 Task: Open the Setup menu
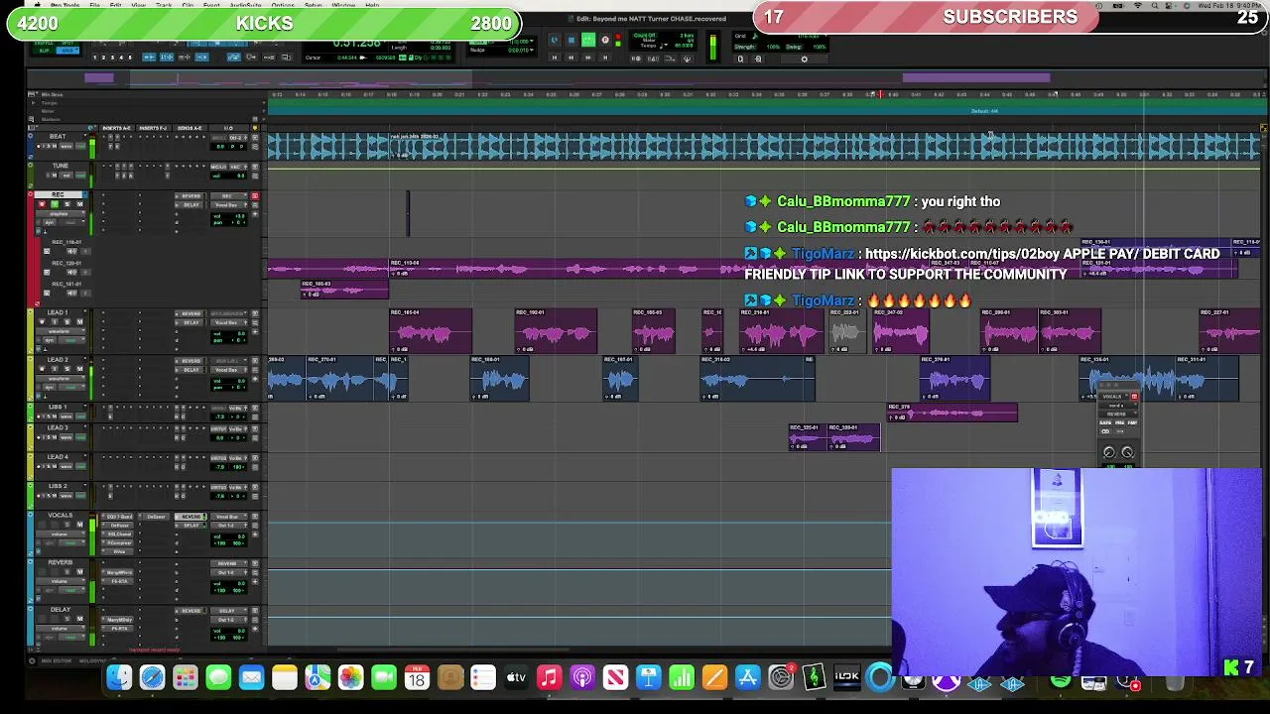coord(314,5)
